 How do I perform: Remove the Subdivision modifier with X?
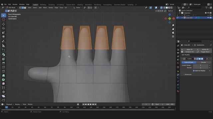(207, 59)
